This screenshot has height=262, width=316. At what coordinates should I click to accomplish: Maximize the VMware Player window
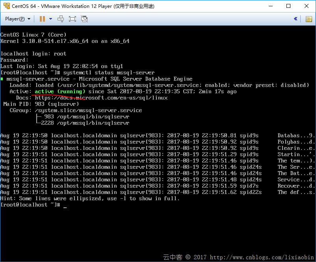tap(288, 6)
